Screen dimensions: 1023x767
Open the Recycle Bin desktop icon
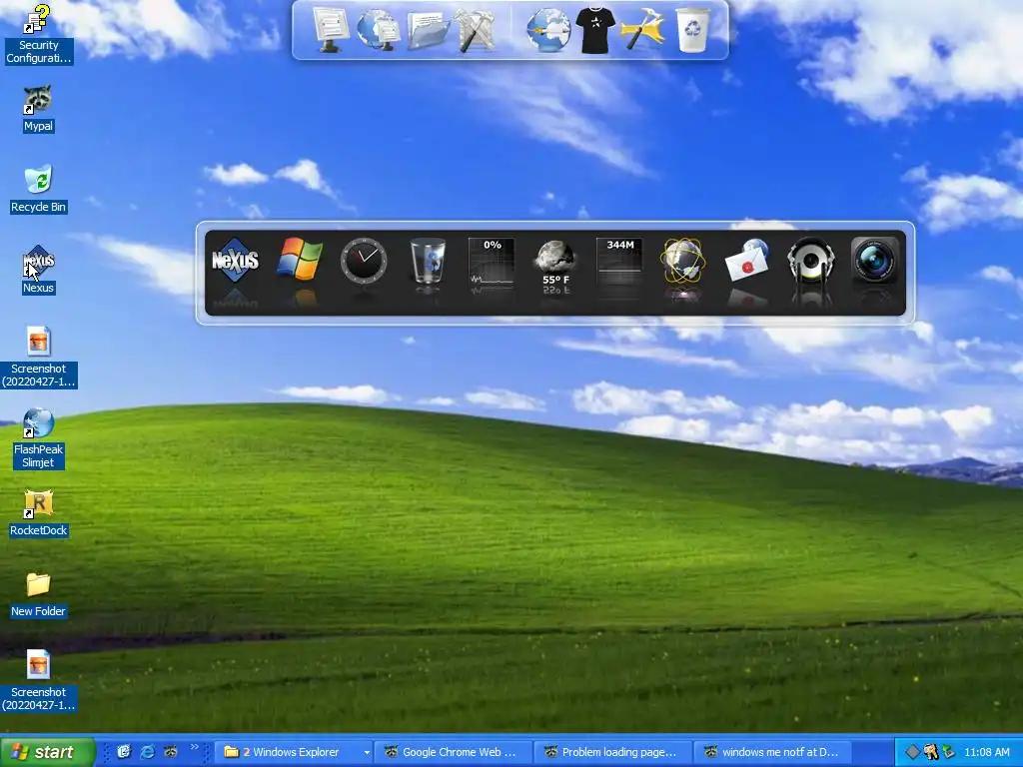(38, 189)
